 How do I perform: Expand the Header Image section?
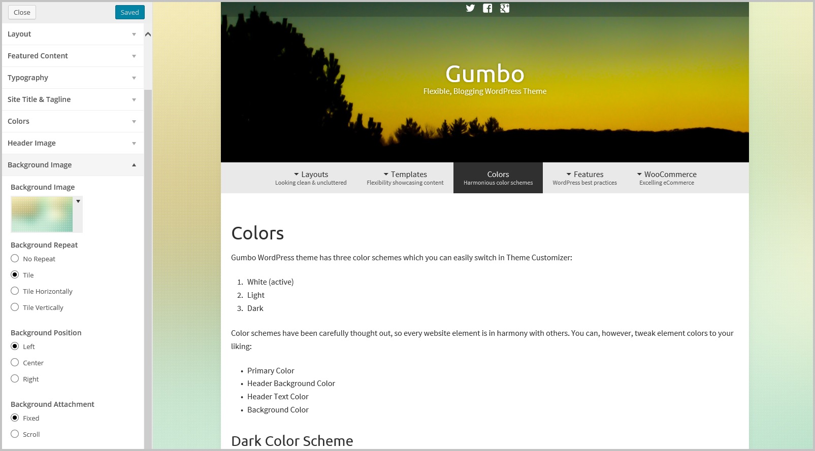(x=73, y=143)
